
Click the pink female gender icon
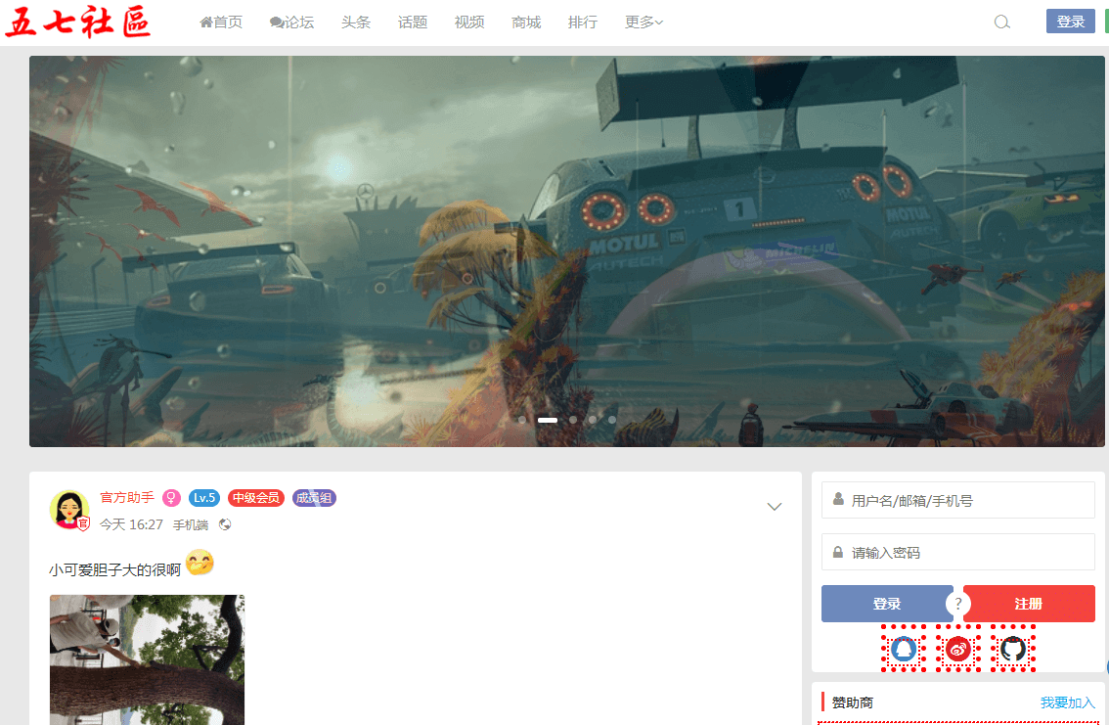pos(171,498)
